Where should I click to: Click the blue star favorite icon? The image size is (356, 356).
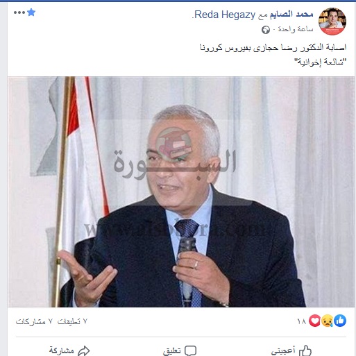click(31, 12)
